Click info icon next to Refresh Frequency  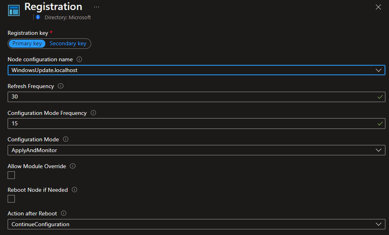pyautogui.click(x=60, y=86)
